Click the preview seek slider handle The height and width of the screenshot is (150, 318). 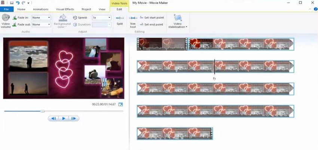coord(42,111)
